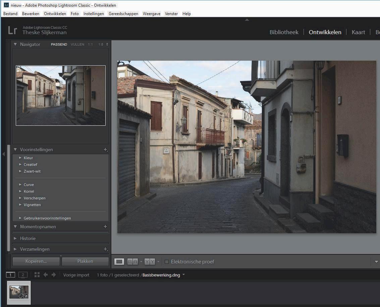Open the Ontwikkelen menu in menu bar
The width and height of the screenshot is (380, 307).
[x=55, y=14]
